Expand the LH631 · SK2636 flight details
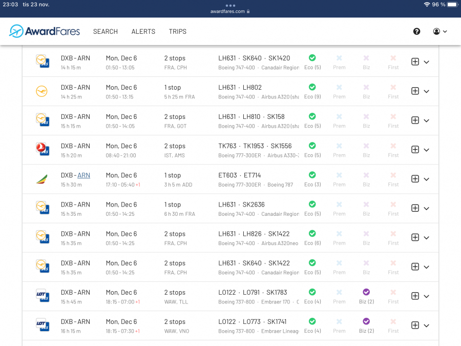 (x=427, y=208)
